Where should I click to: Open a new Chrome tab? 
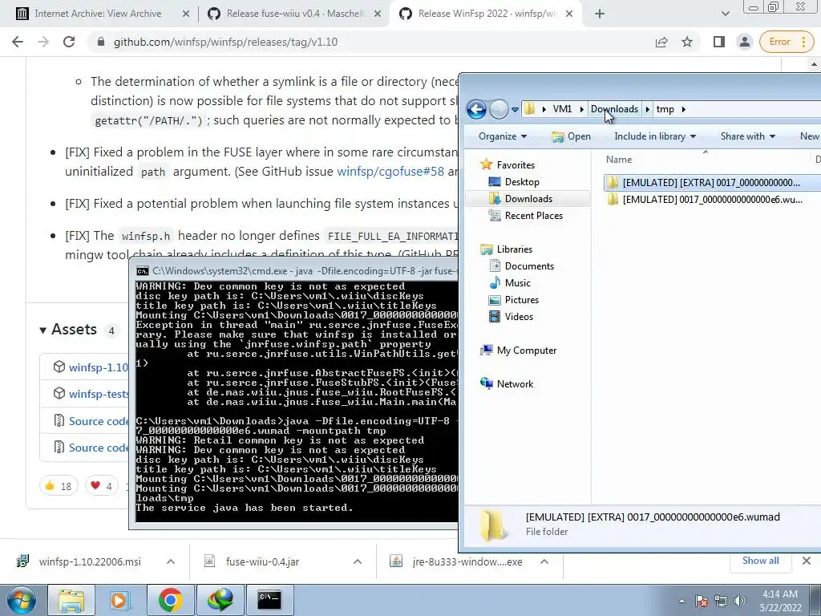[600, 14]
